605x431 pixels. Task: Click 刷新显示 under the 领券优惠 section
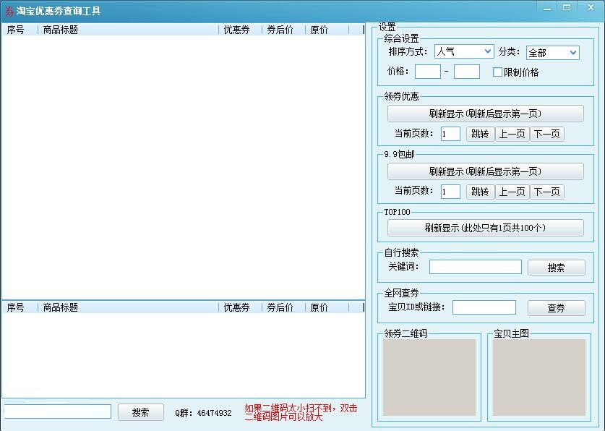(x=485, y=113)
